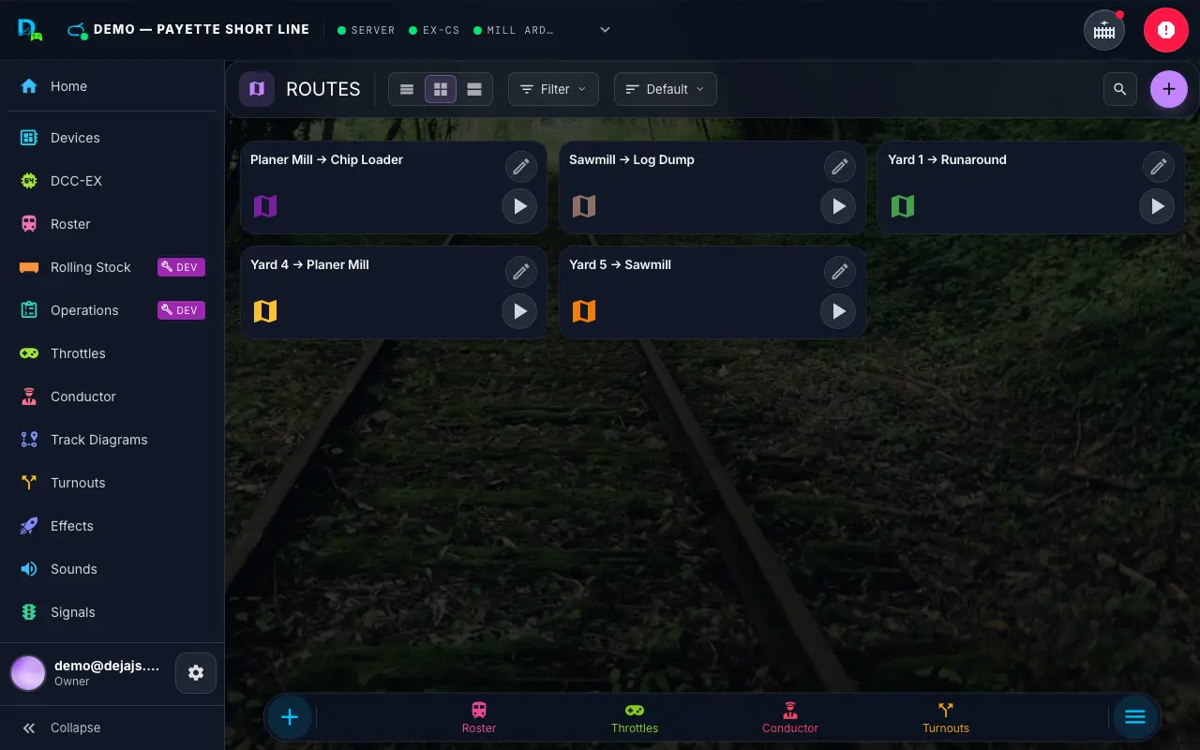Collapse the sidebar

[x=112, y=727]
